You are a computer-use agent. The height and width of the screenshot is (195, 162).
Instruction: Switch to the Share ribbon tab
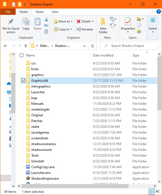click(39, 12)
